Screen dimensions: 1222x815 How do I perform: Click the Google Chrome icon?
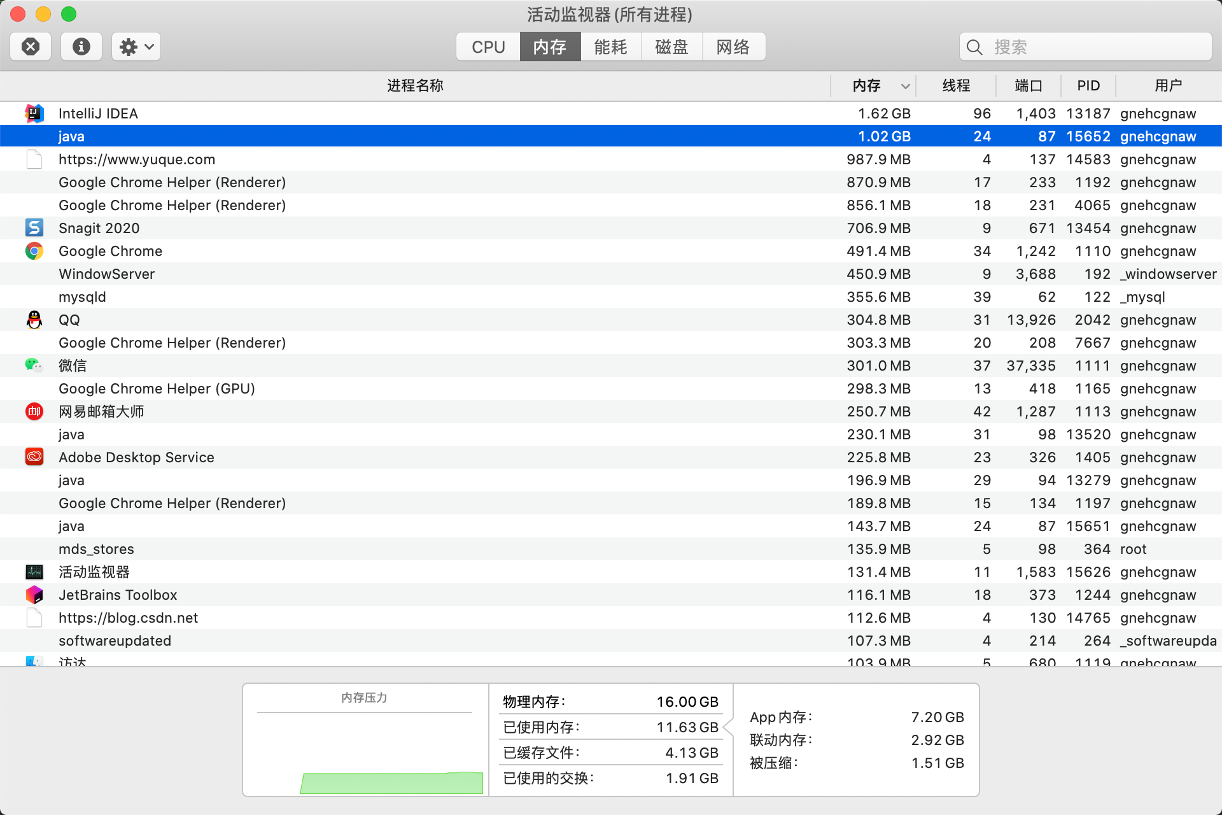pos(34,251)
